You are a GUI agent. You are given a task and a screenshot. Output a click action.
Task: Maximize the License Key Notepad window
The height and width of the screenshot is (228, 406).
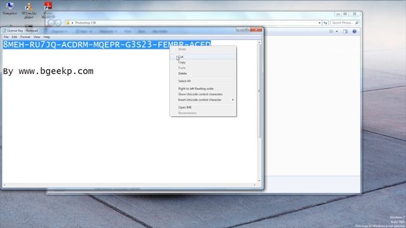coord(246,30)
